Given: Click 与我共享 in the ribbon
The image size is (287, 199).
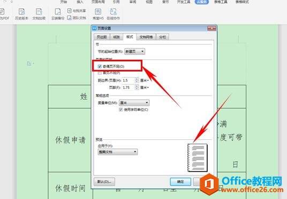Looking at the screenshot, I should pos(77,11).
